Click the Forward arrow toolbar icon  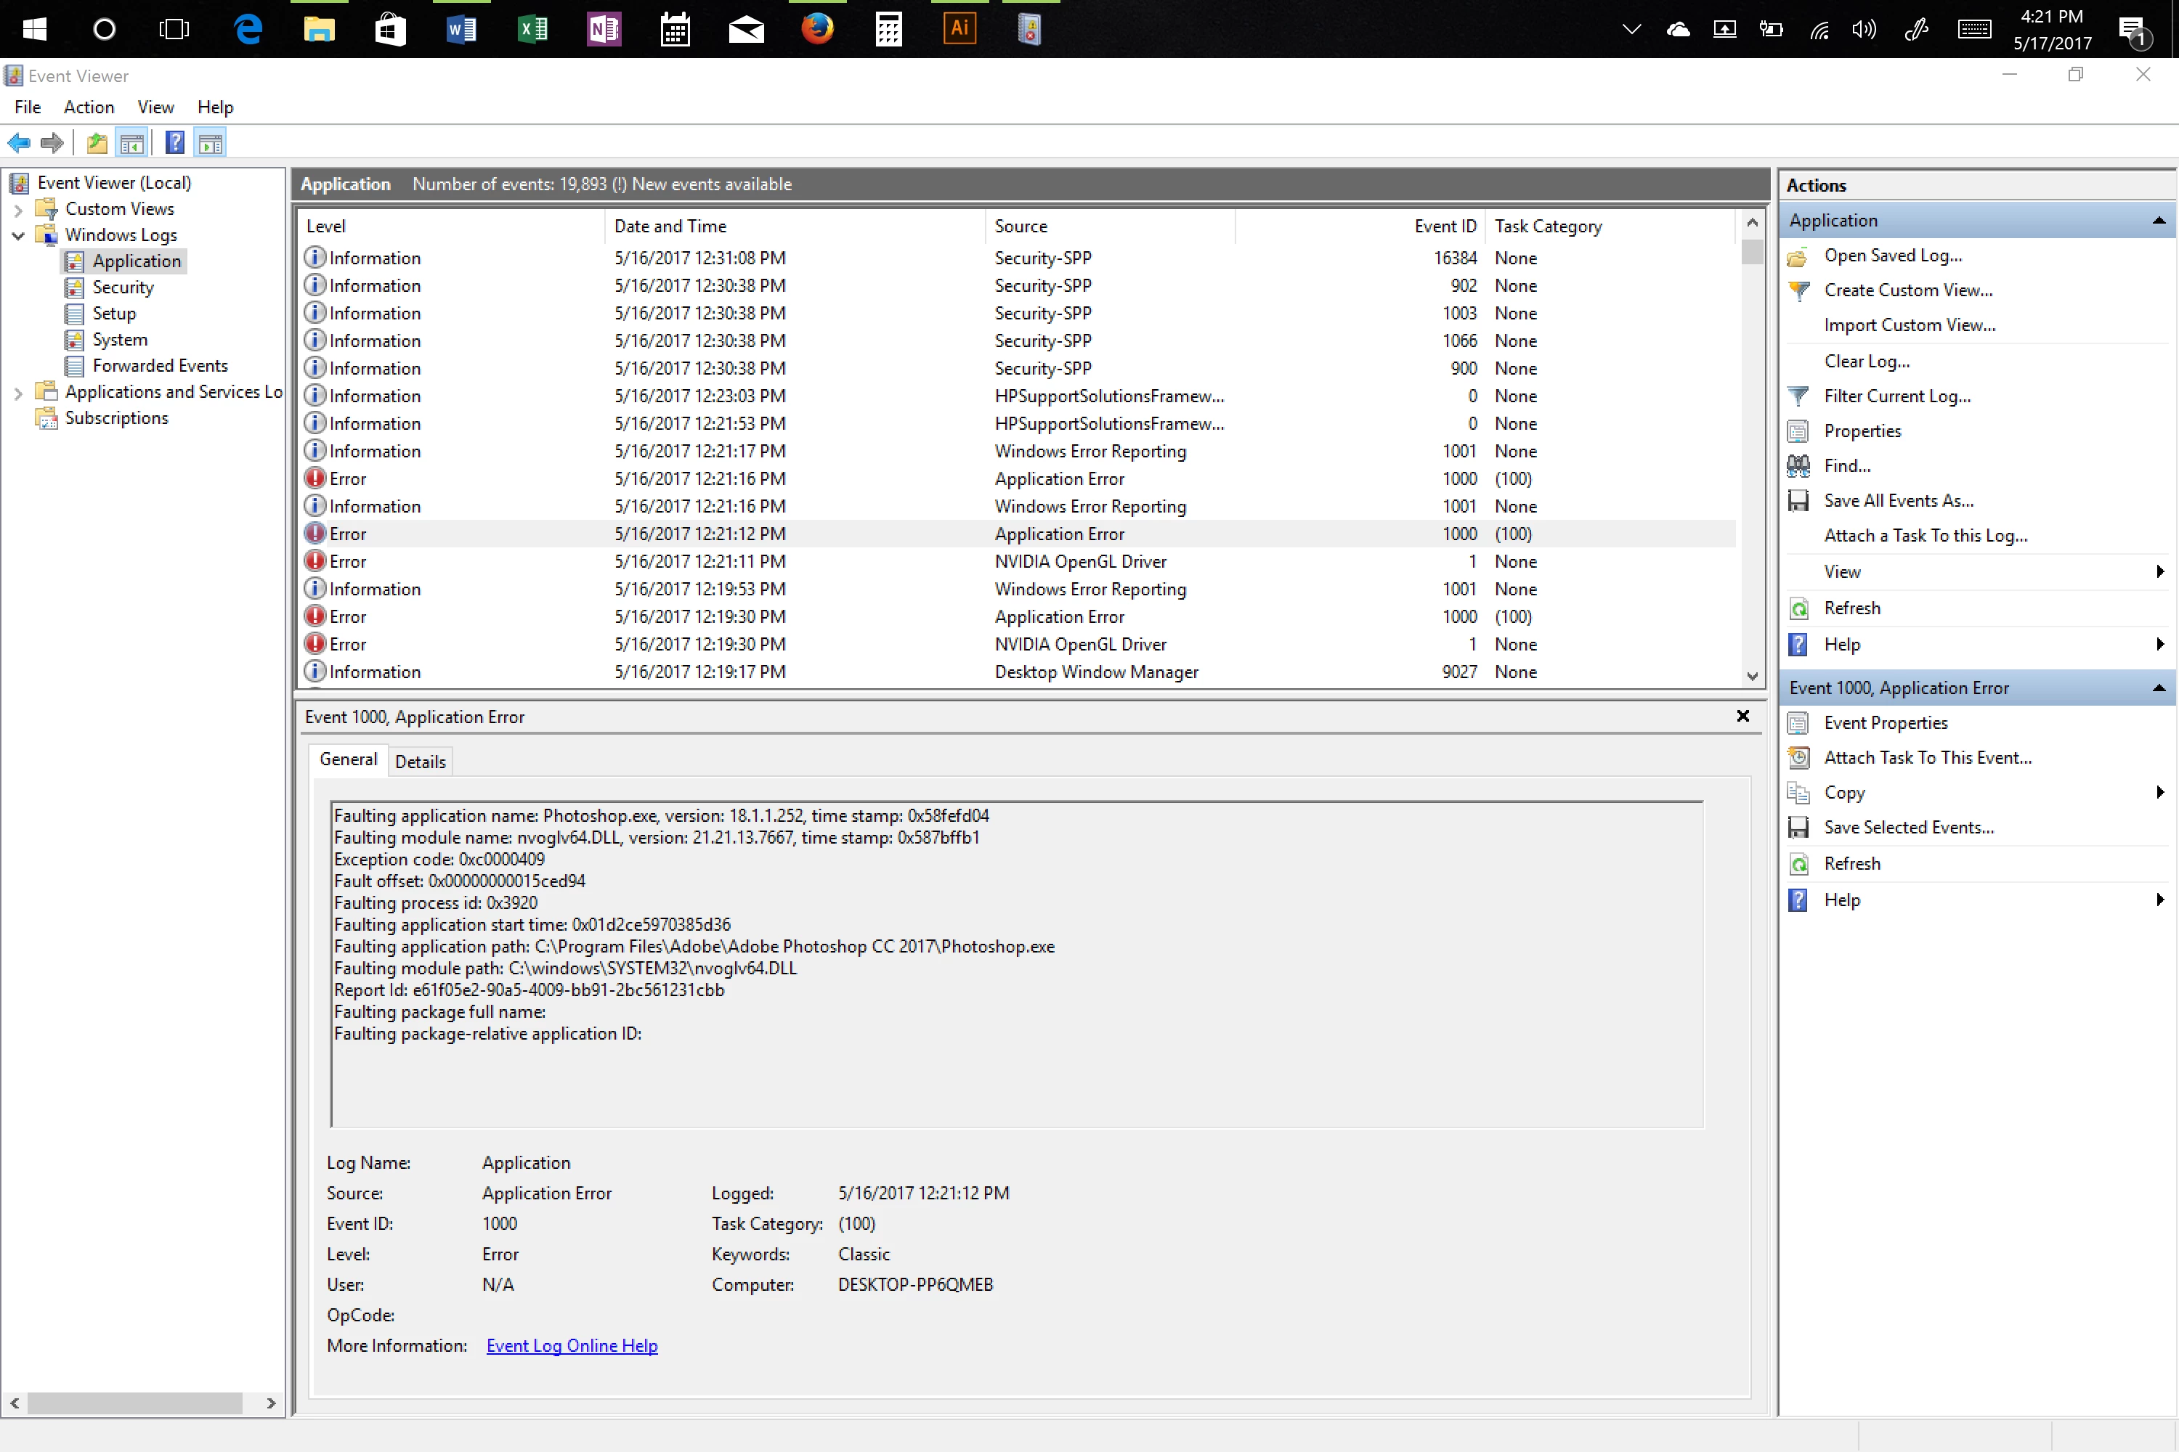[53, 142]
